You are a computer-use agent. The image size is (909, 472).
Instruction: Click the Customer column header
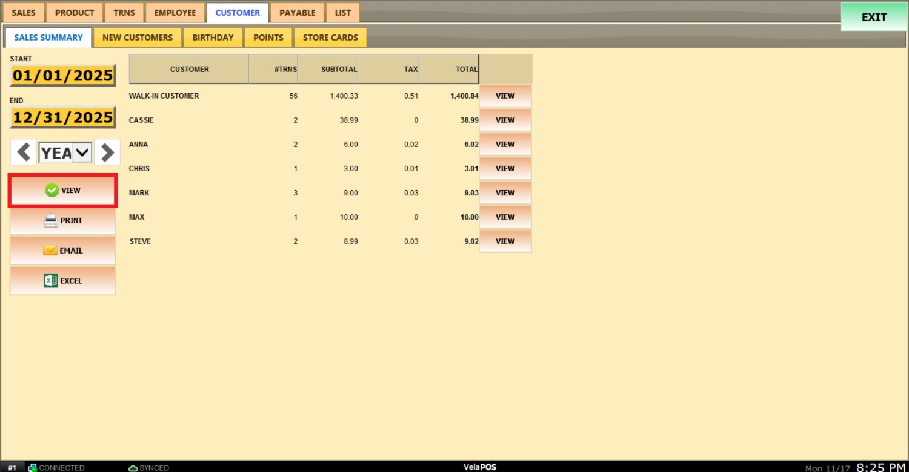pyautogui.click(x=189, y=70)
